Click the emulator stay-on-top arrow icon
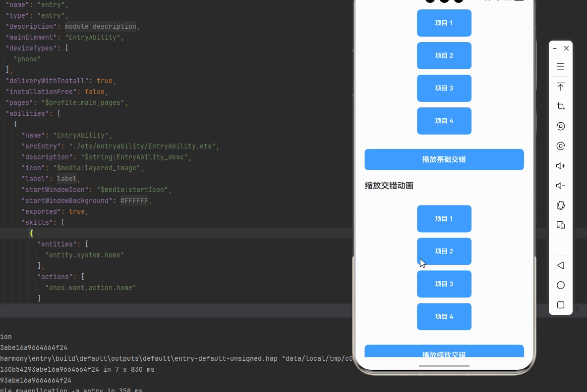Viewport: 587px width, 392px height. click(x=560, y=87)
